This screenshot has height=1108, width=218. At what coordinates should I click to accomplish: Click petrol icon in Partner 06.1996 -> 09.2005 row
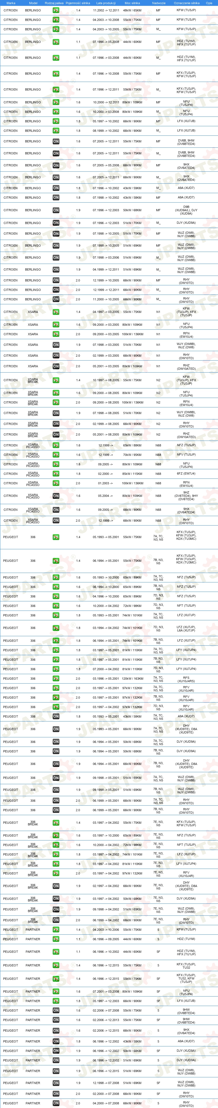click(56, 939)
